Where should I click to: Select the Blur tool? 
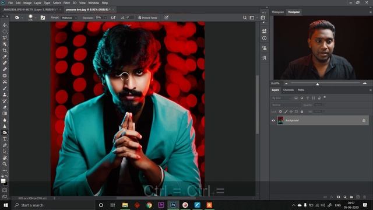5,120
